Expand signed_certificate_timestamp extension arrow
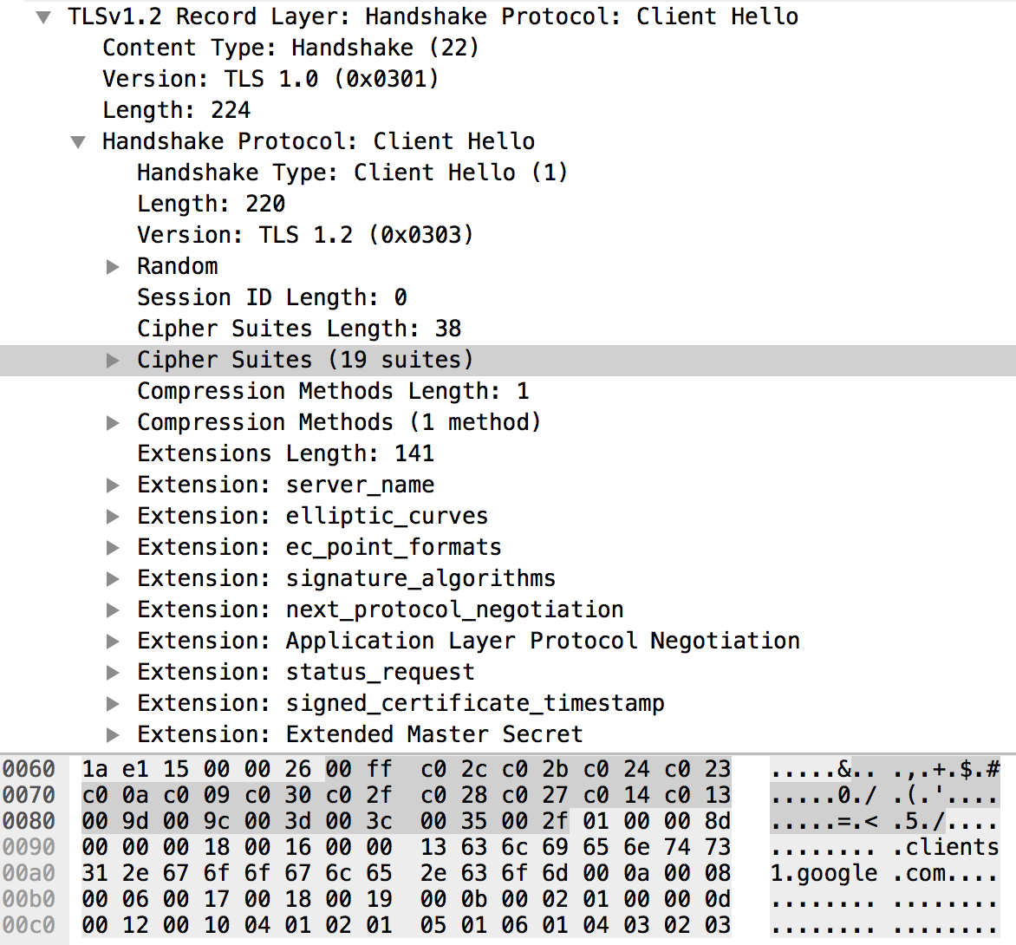This screenshot has width=1016, height=945. [x=113, y=703]
